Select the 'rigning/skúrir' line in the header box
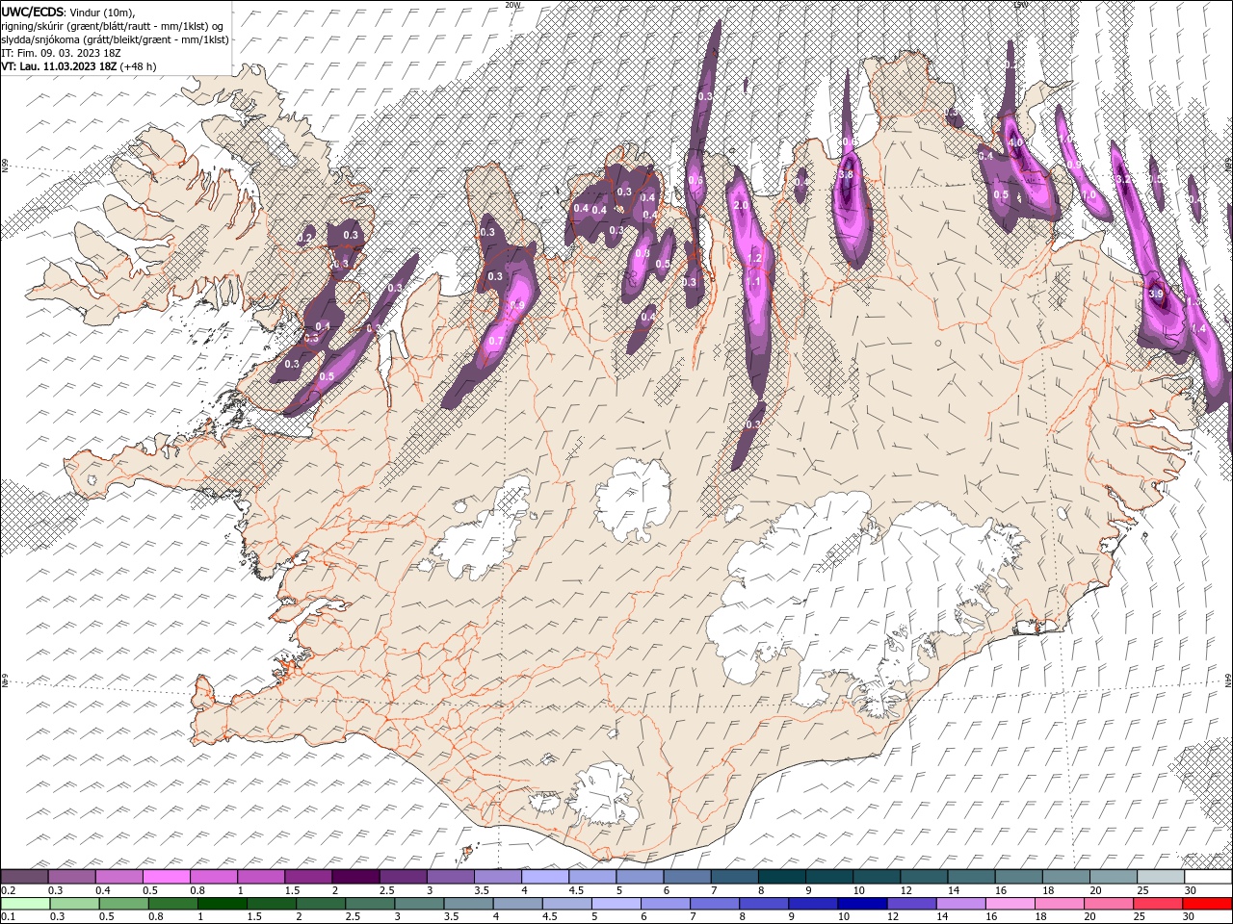The image size is (1233, 924). click(x=113, y=26)
